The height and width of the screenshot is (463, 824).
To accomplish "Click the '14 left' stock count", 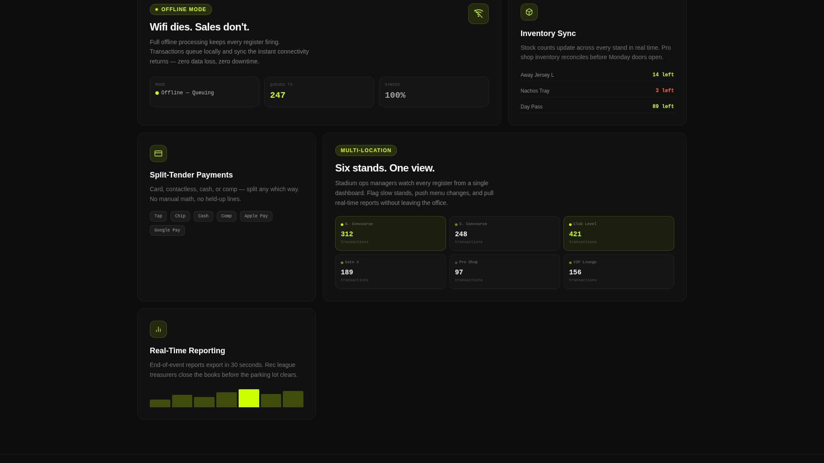I will click(663, 75).
